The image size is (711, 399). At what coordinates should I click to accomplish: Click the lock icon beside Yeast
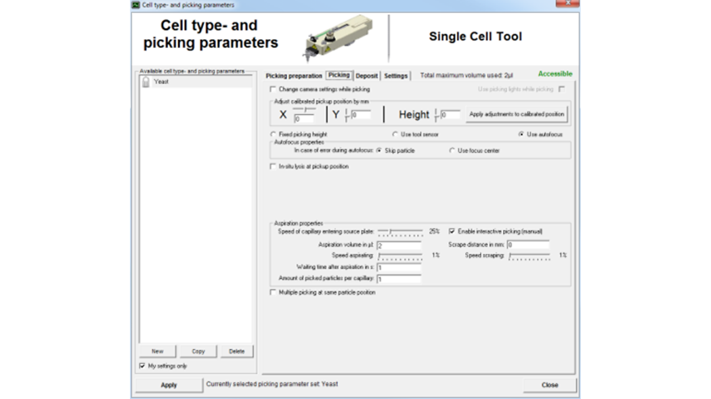(x=146, y=82)
